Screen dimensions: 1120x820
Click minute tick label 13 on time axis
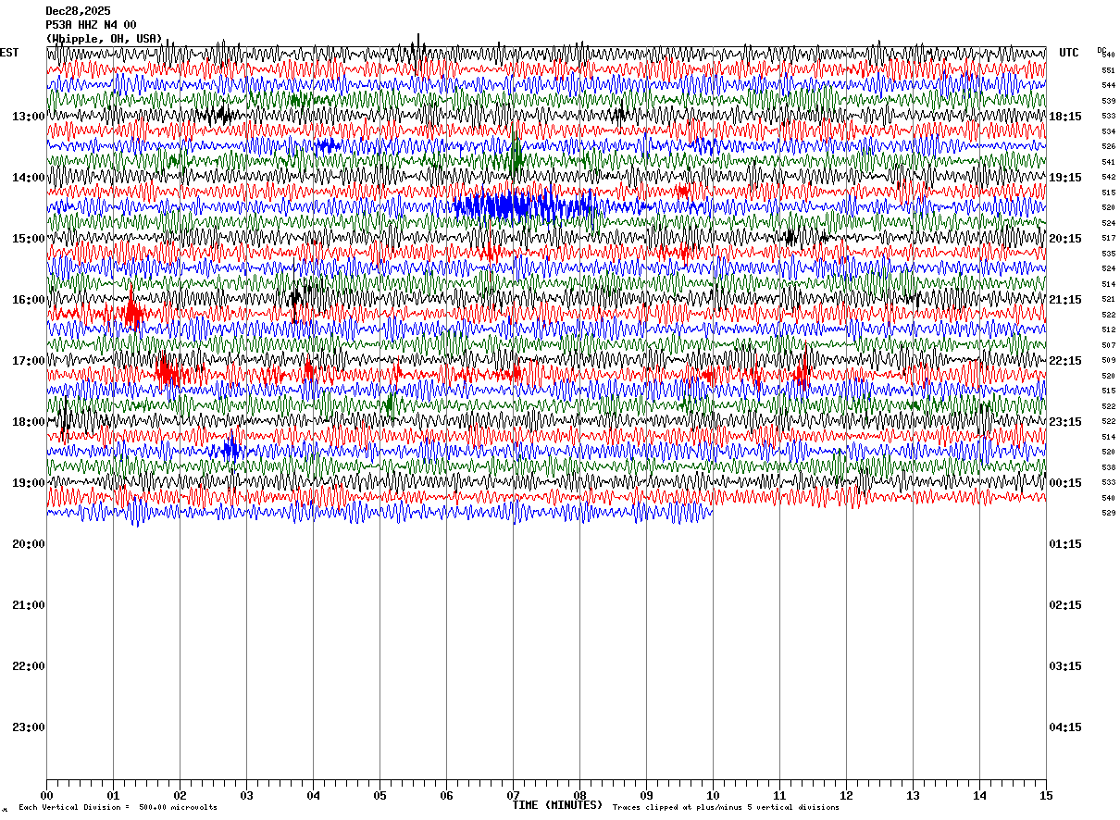click(913, 795)
